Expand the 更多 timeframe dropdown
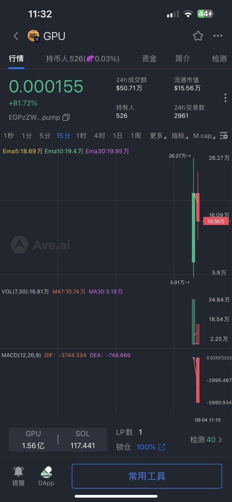This screenshot has height=502, width=232. (158, 136)
